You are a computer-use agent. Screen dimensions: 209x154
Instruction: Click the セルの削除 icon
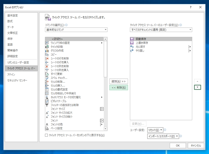[47, 82]
